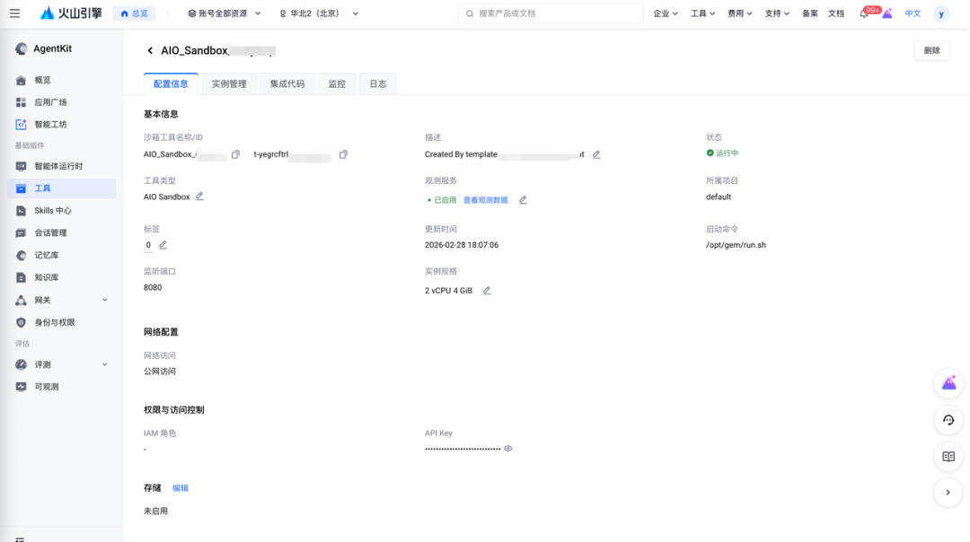
Task: Click the listening port value 8080
Action: click(153, 288)
